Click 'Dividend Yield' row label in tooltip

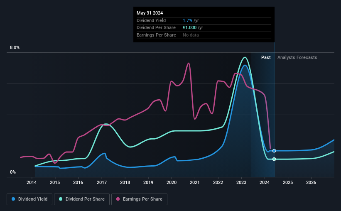[151, 20]
